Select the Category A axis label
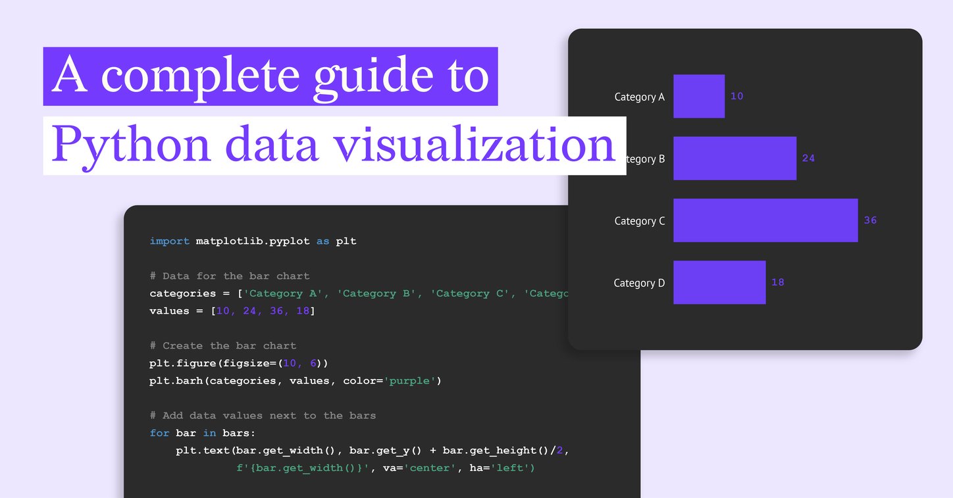Image resolution: width=953 pixels, height=498 pixels. [x=639, y=96]
